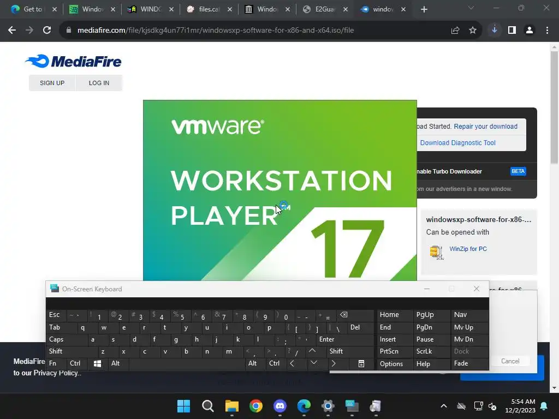
Task: Go back with browser back arrow
Action: click(12, 31)
